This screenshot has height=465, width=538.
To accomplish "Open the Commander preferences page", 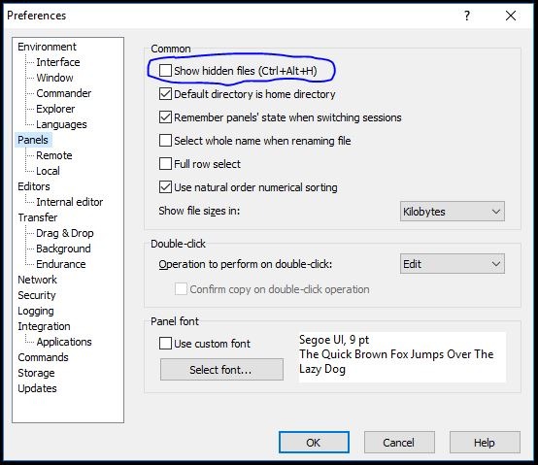I will (64, 93).
